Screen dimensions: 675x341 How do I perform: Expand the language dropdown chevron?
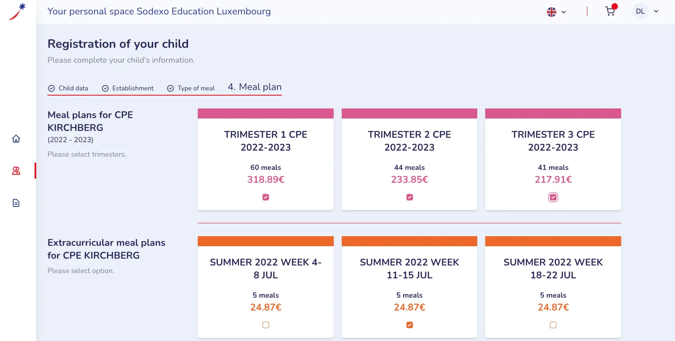tap(564, 12)
